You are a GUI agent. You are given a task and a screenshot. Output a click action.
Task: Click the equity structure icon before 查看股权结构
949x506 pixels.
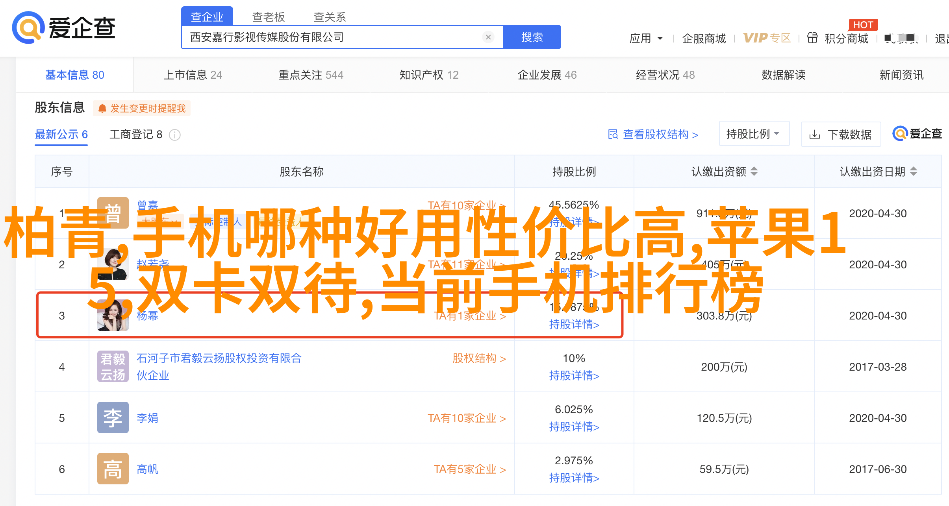[x=613, y=135]
